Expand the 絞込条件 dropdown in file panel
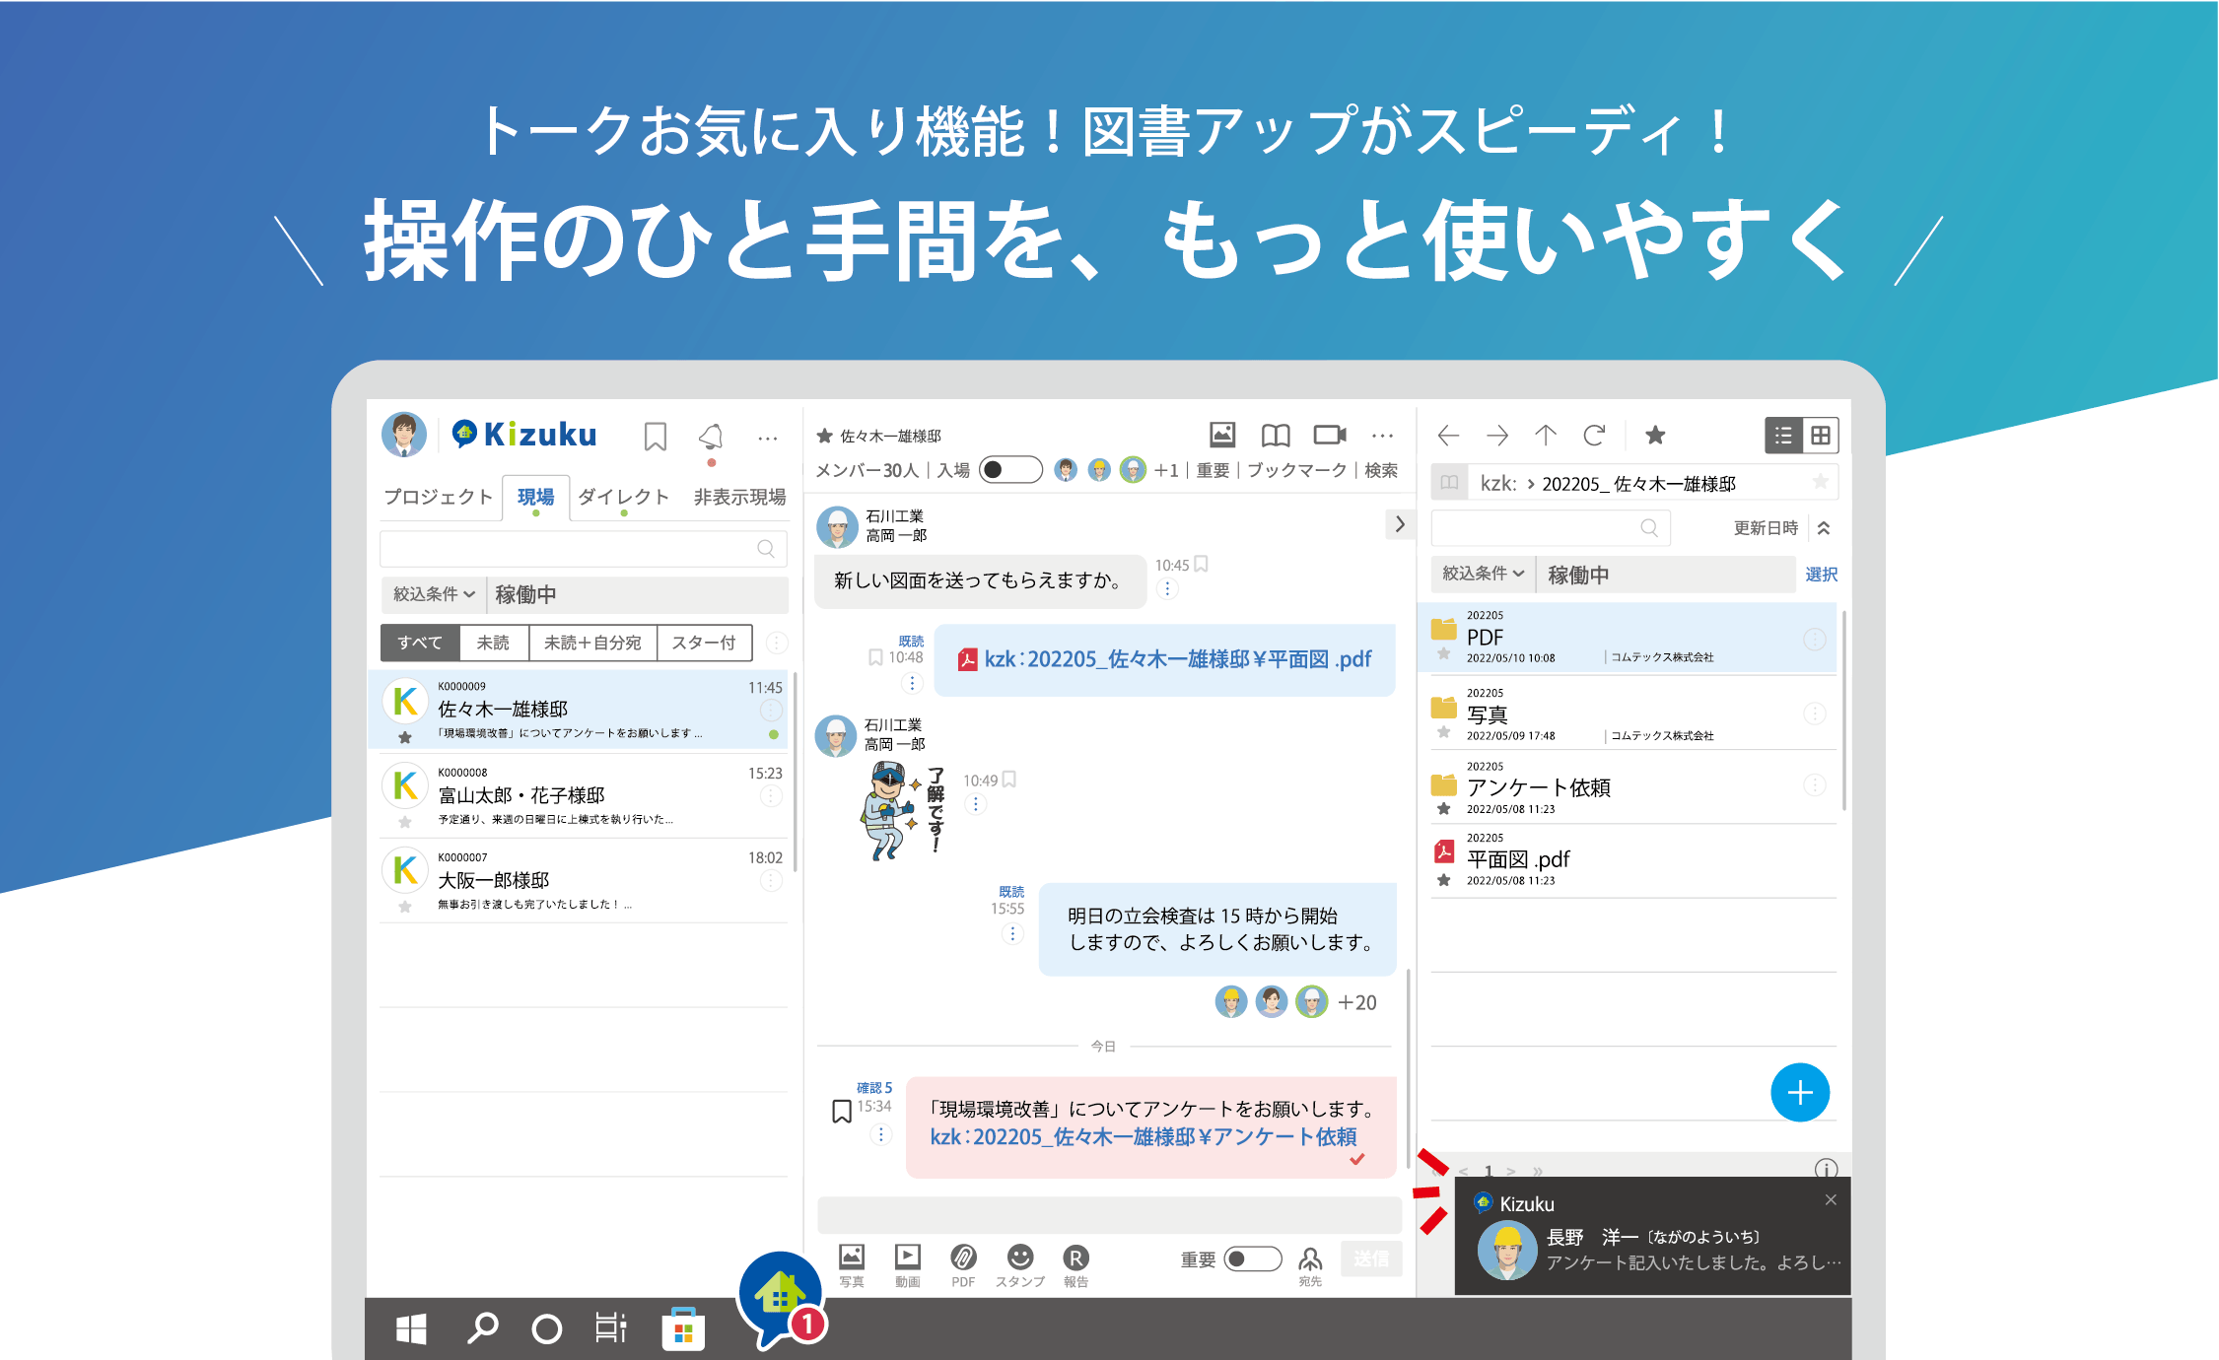Screen dimensions: 2219x1360 tap(1483, 574)
